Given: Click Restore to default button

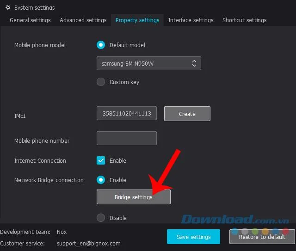Looking at the screenshot, I should point(262,237).
